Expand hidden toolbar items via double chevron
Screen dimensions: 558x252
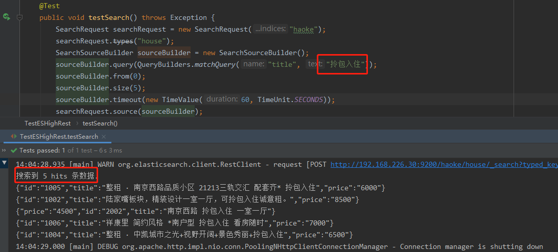point(4,150)
